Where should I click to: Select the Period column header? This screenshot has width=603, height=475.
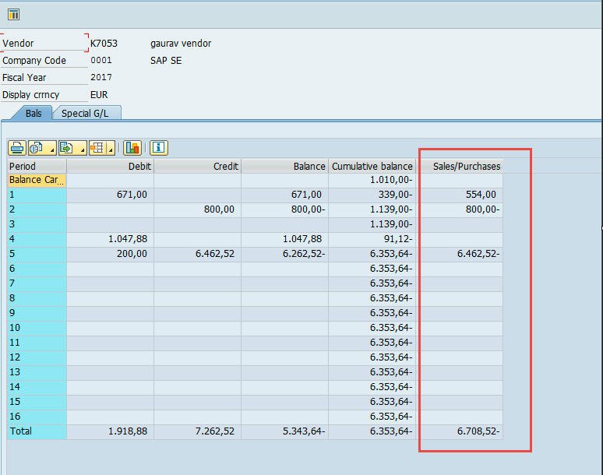click(37, 166)
